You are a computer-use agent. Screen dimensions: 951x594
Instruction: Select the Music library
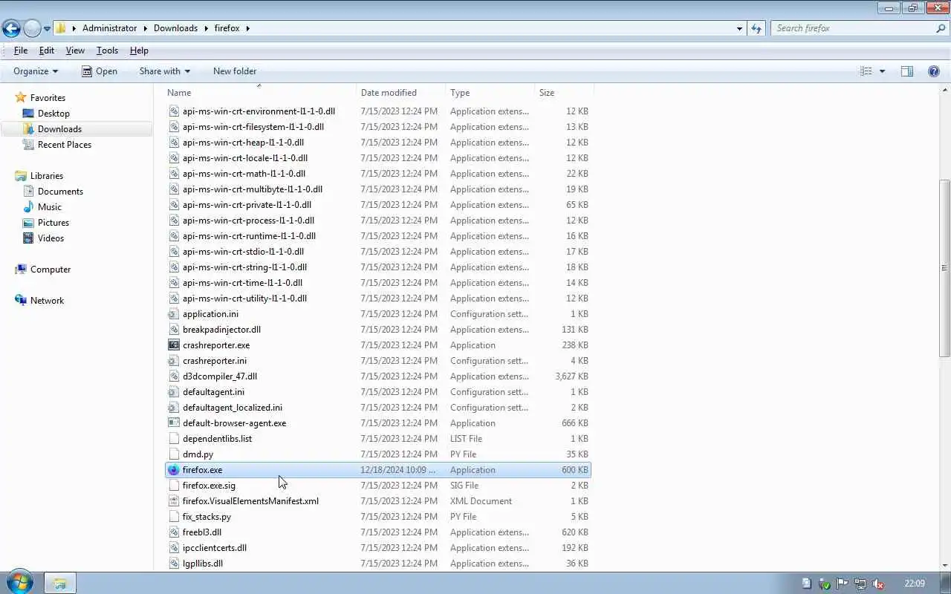coord(50,207)
